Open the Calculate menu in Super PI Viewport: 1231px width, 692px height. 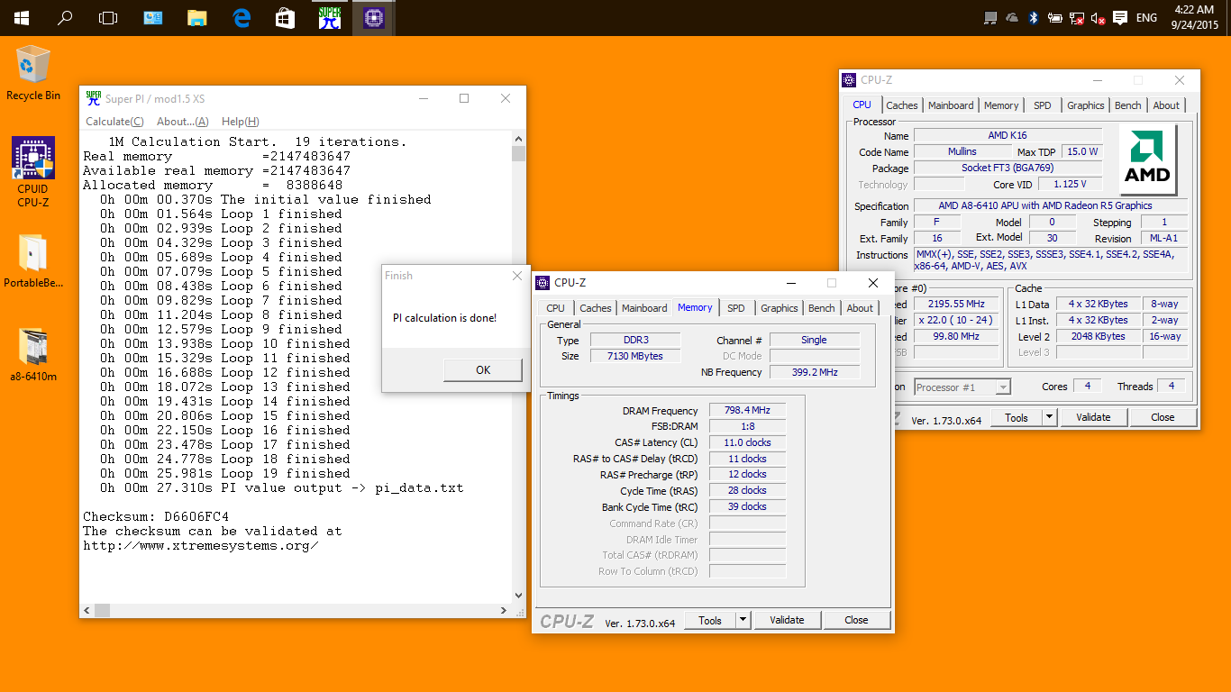(114, 122)
